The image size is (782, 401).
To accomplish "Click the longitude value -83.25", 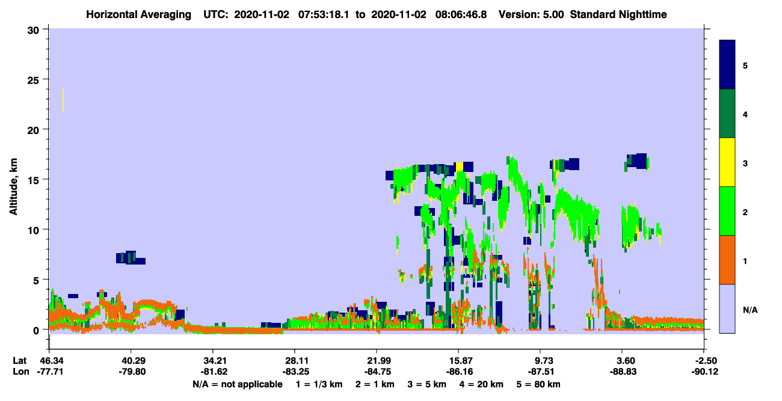I will point(295,372).
